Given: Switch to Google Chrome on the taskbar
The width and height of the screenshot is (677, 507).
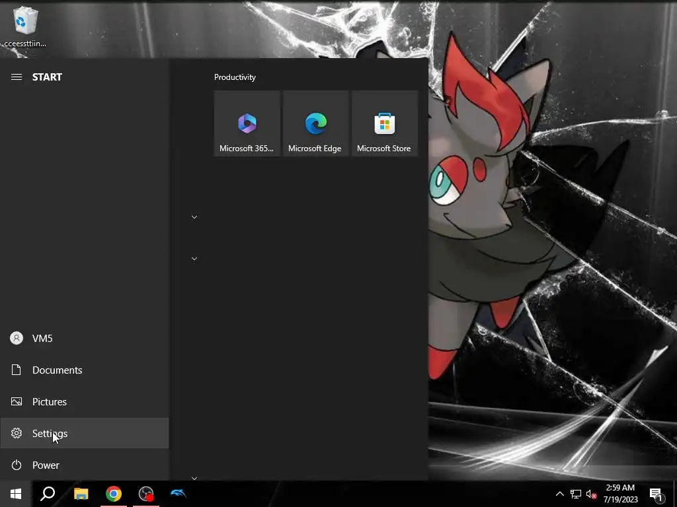Looking at the screenshot, I should click(x=114, y=494).
